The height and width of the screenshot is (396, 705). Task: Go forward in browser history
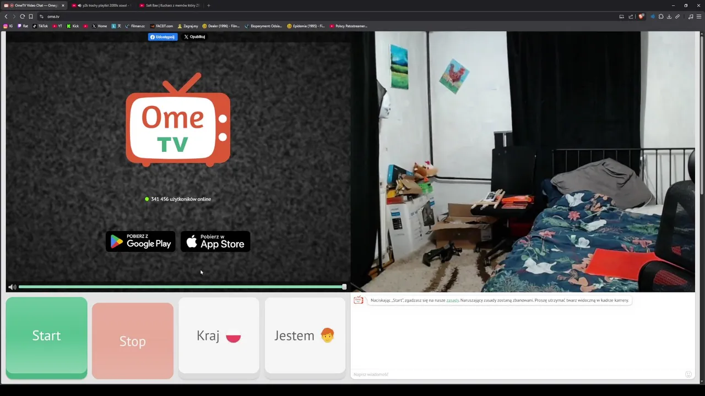pyautogui.click(x=14, y=16)
